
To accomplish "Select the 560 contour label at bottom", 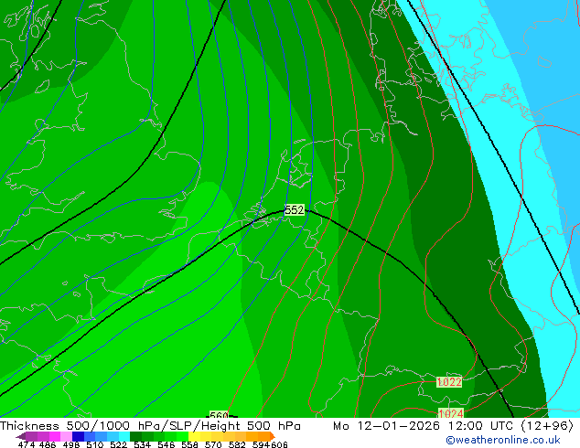I will 219,415.
